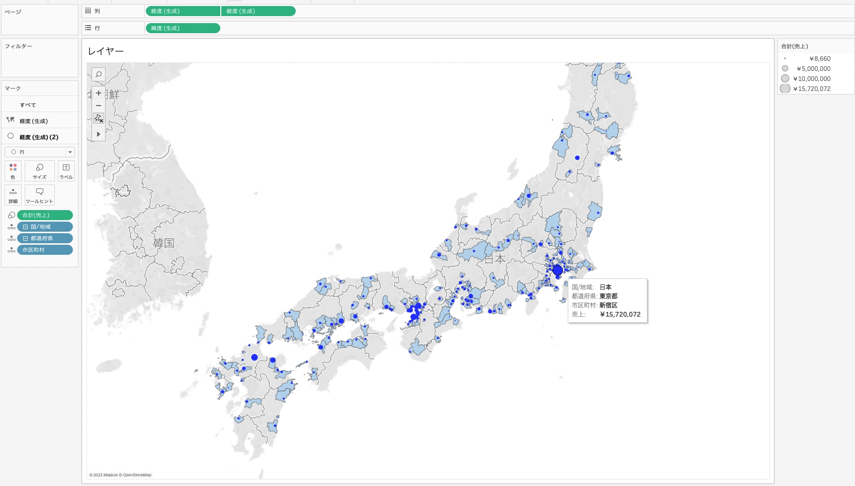Click the second 経度(生成) pill on columns shelf

[x=259, y=11]
